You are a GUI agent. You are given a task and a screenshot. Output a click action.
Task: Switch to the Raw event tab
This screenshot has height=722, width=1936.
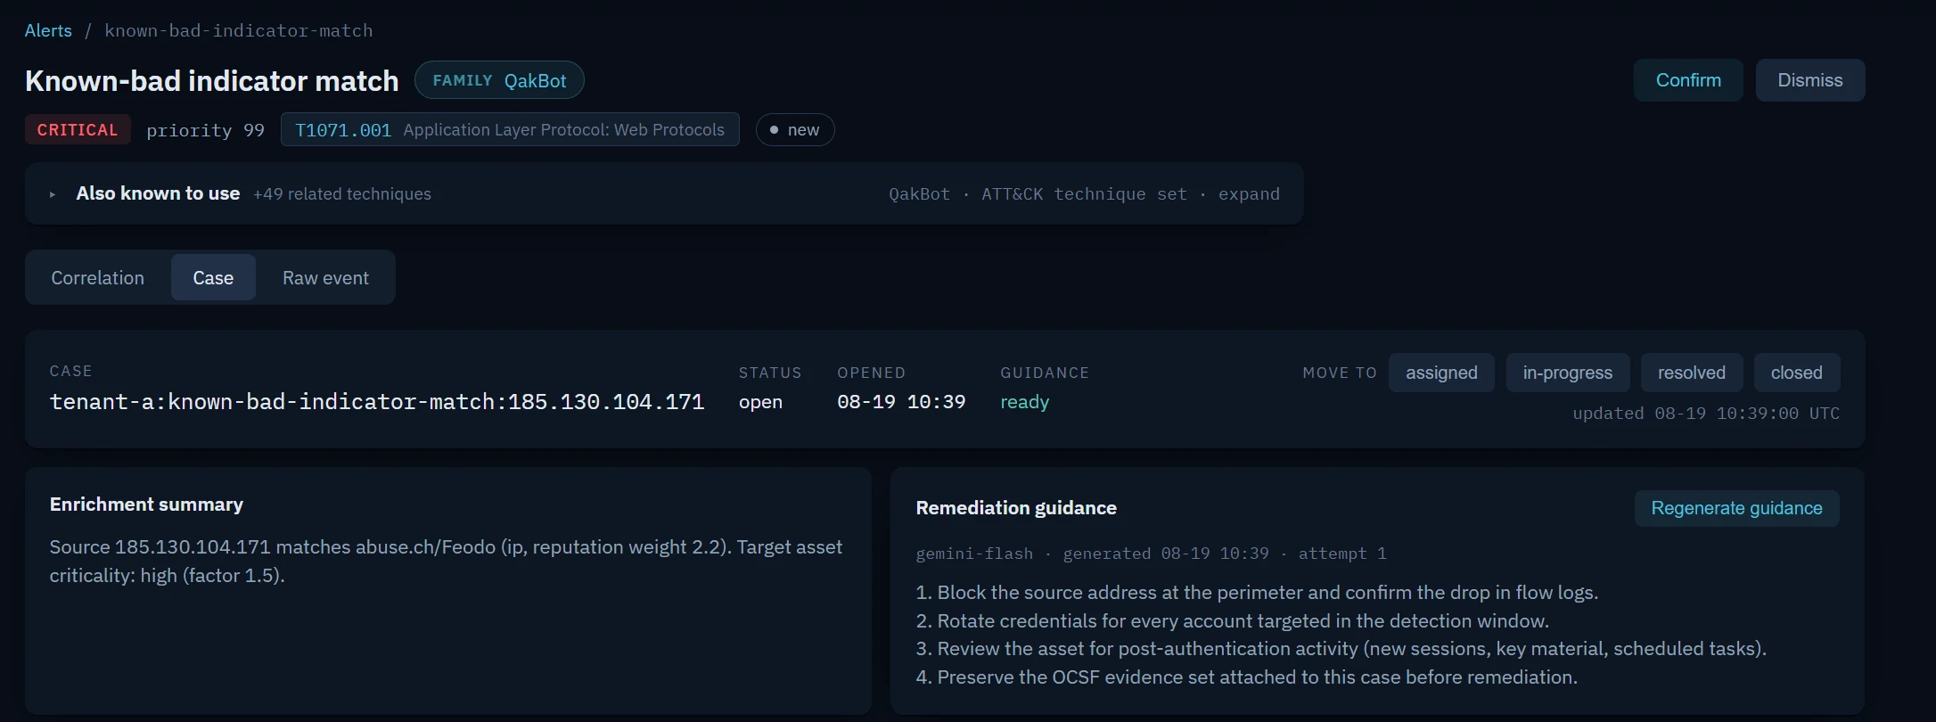pyautogui.click(x=325, y=278)
